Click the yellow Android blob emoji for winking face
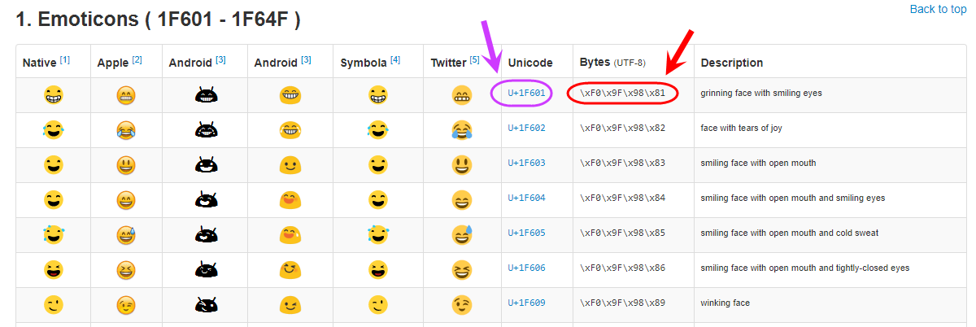Image resolution: width=976 pixels, height=327 pixels. pyautogui.click(x=290, y=305)
